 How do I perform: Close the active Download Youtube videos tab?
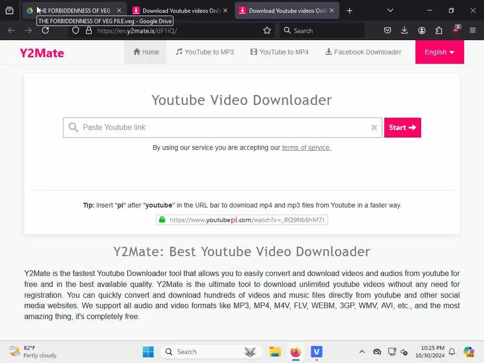coord(332,11)
